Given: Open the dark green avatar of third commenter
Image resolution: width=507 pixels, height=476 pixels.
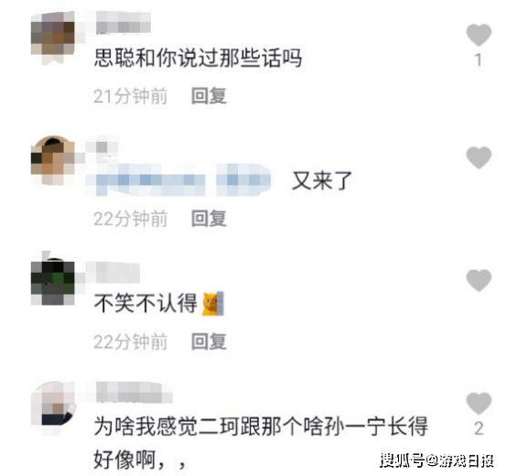Looking at the screenshot, I should [53, 281].
